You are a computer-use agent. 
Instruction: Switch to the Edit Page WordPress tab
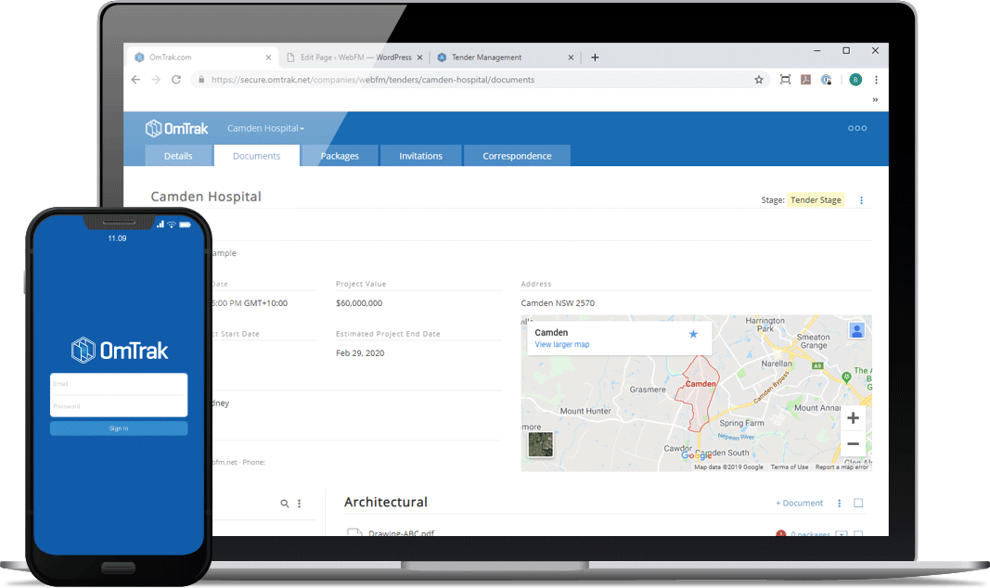point(354,58)
